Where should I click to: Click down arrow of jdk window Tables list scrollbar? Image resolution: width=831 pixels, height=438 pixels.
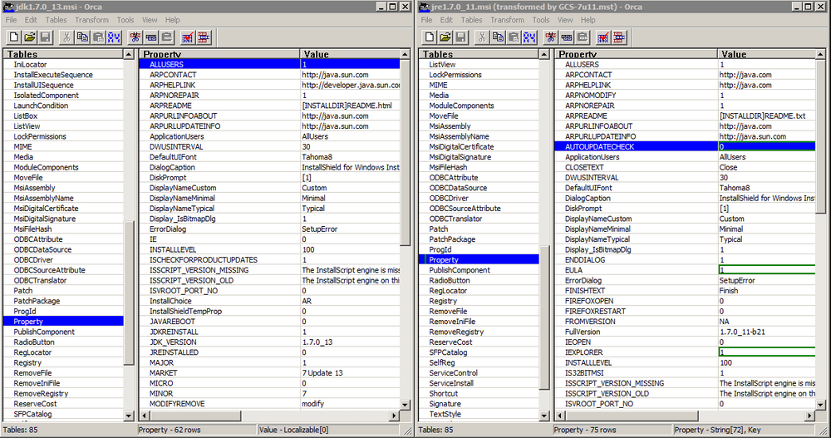129,416
